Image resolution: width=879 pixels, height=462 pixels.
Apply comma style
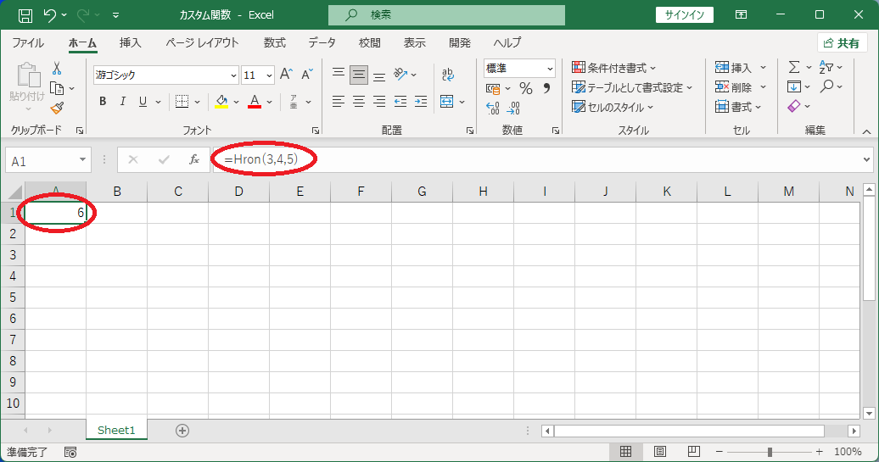click(546, 88)
